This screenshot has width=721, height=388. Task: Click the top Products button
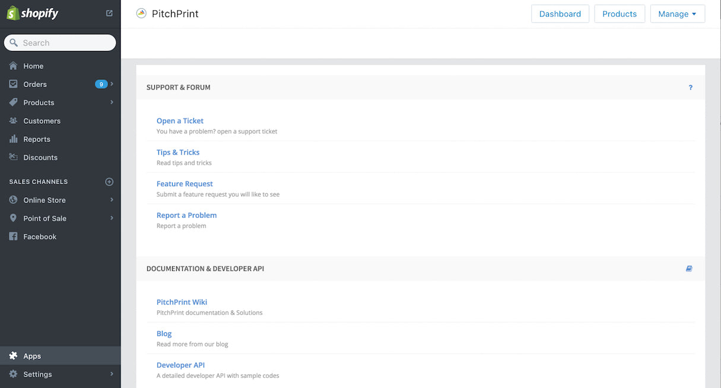(x=620, y=14)
